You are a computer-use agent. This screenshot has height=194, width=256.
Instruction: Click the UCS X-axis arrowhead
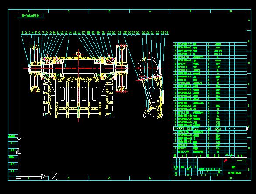click(x=44, y=176)
